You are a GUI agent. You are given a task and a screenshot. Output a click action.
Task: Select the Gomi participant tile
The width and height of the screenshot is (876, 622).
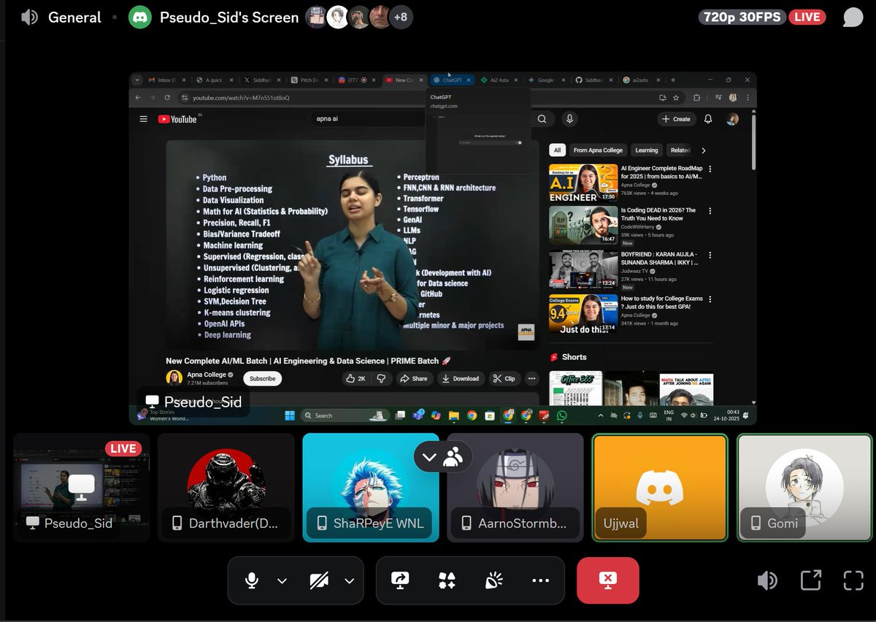tap(804, 488)
